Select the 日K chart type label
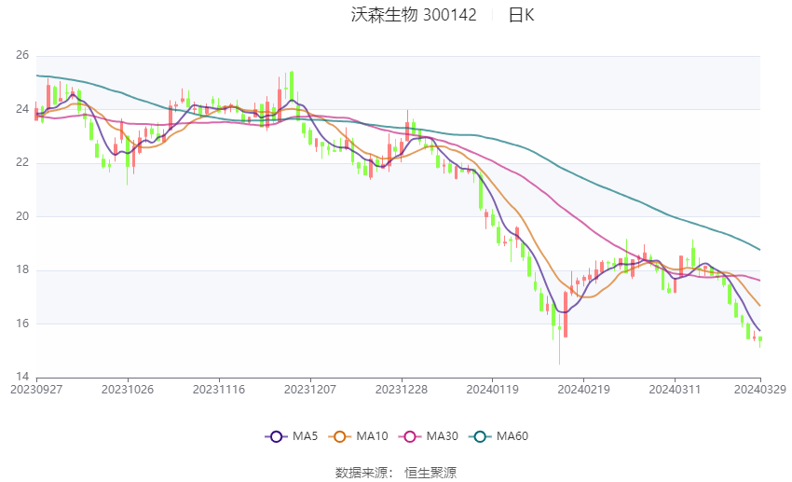792x482 pixels. pos(521,15)
